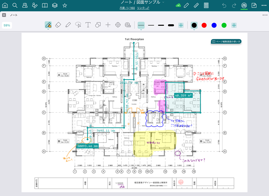Open the 59% zoom level selector
Screen dimensions: 269x196
7,25
